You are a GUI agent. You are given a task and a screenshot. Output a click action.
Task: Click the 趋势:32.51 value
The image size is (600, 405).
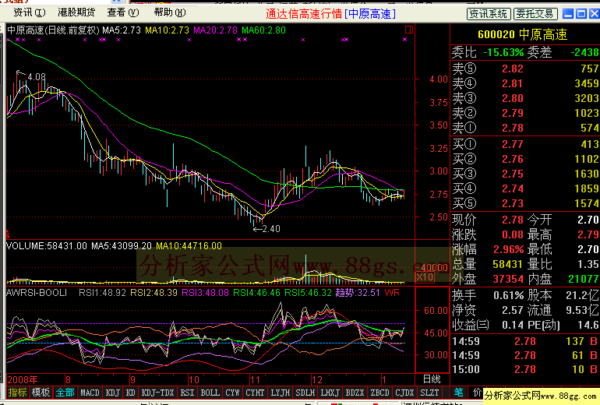358,293
